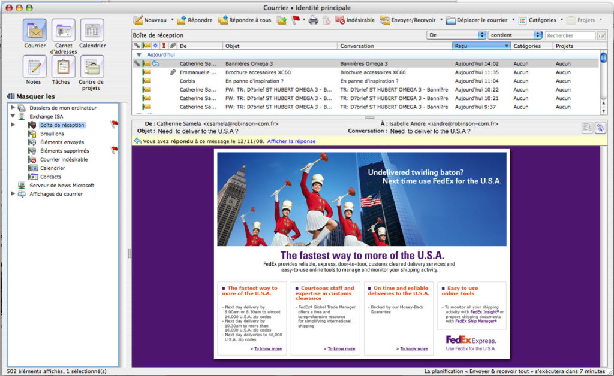Screen dimensions: 614x376
Task: Click Déplacer le courrier in the toolbar
Action: pyautogui.click(x=477, y=20)
